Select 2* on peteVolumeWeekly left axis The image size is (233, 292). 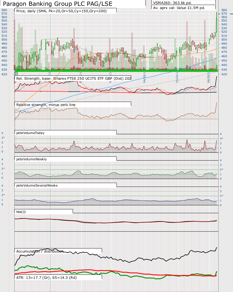click(3, 169)
